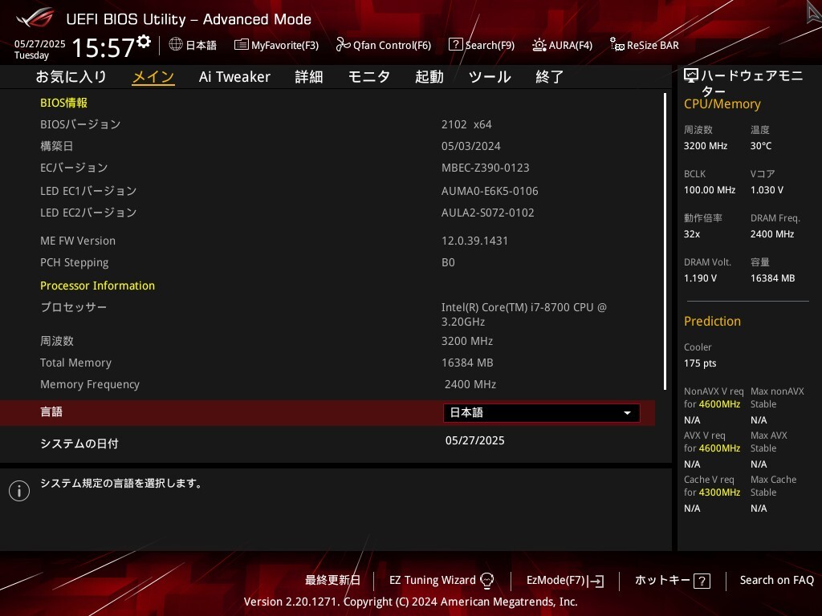Viewport: 822px width, 616px height.
Task: Switch to the 起動 tab
Action: click(x=429, y=77)
